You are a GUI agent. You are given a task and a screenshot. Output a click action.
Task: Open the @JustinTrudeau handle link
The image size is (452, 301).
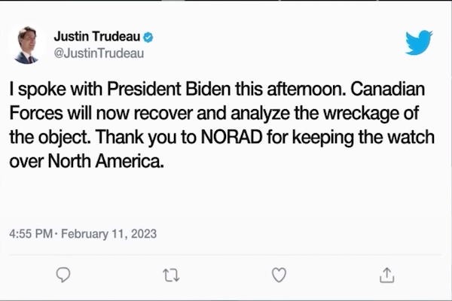click(98, 53)
